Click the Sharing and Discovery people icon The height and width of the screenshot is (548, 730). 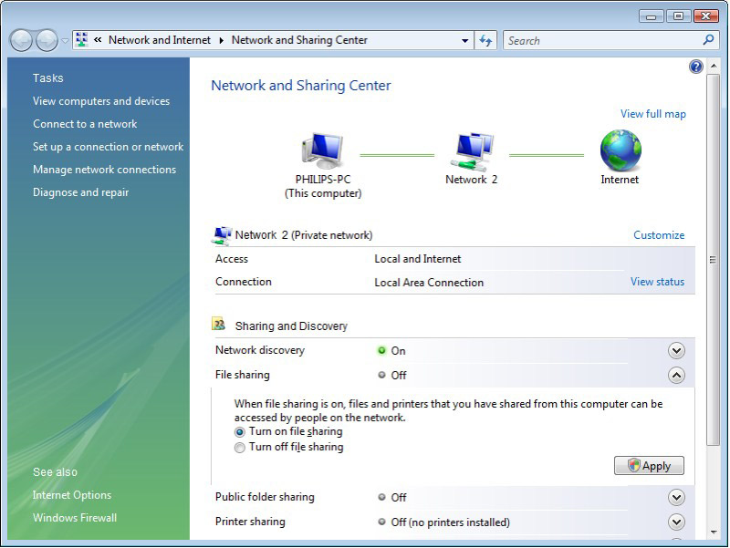(218, 324)
